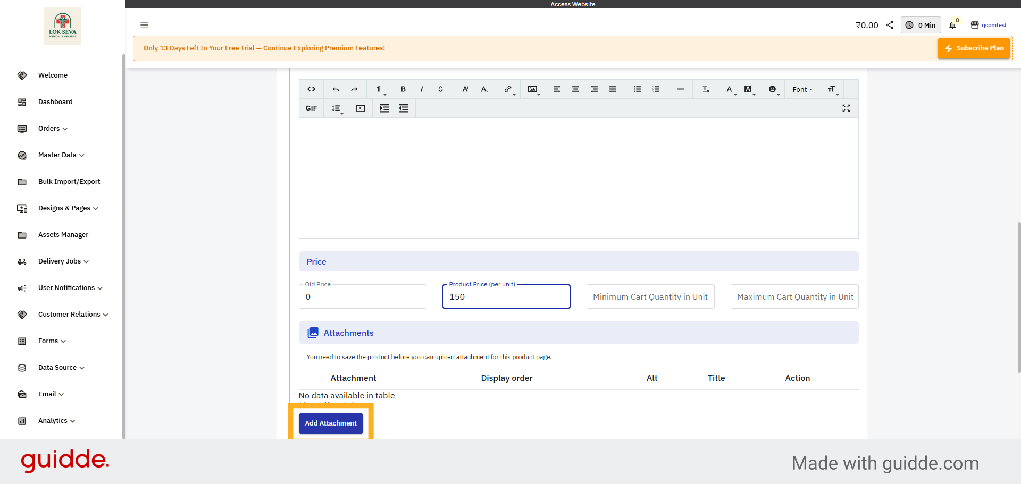
Task: Click into the Old Price input field
Action: point(362,296)
